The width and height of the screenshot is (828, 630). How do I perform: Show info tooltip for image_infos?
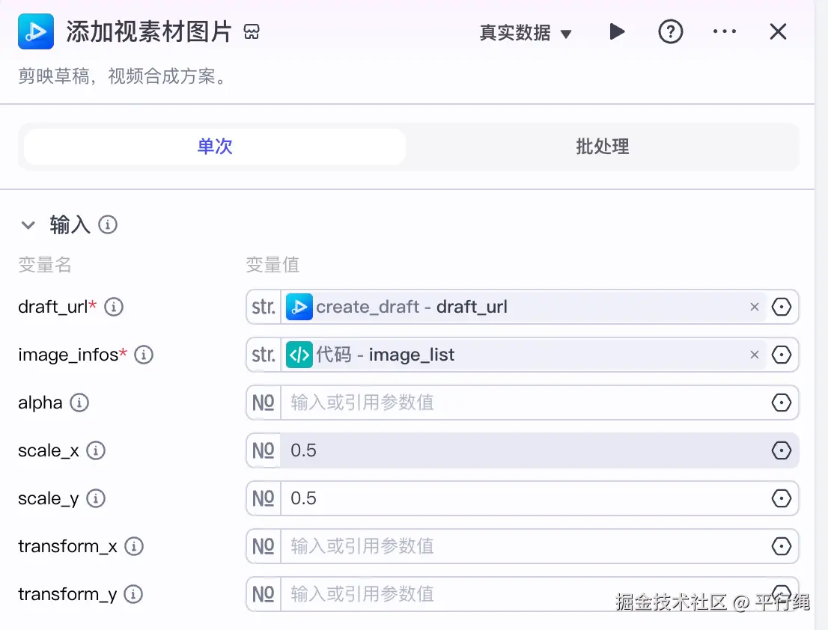[144, 355]
